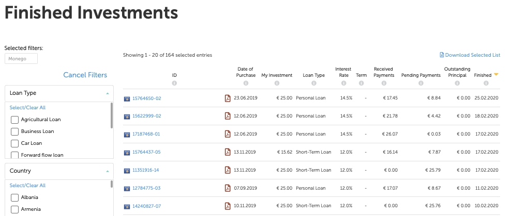Open PDF agreement for loan 15764650-02
Viewport: 512px width, 216px height.
pyautogui.click(x=227, y=98)
